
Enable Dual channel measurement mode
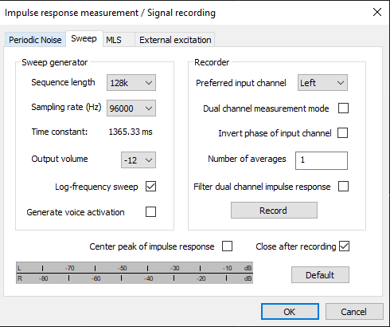point(343,108)
